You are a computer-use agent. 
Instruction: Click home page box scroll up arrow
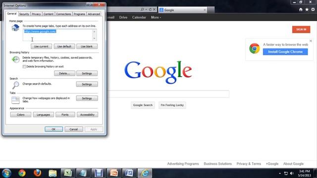pyautogui.click(x=94, y=31)
